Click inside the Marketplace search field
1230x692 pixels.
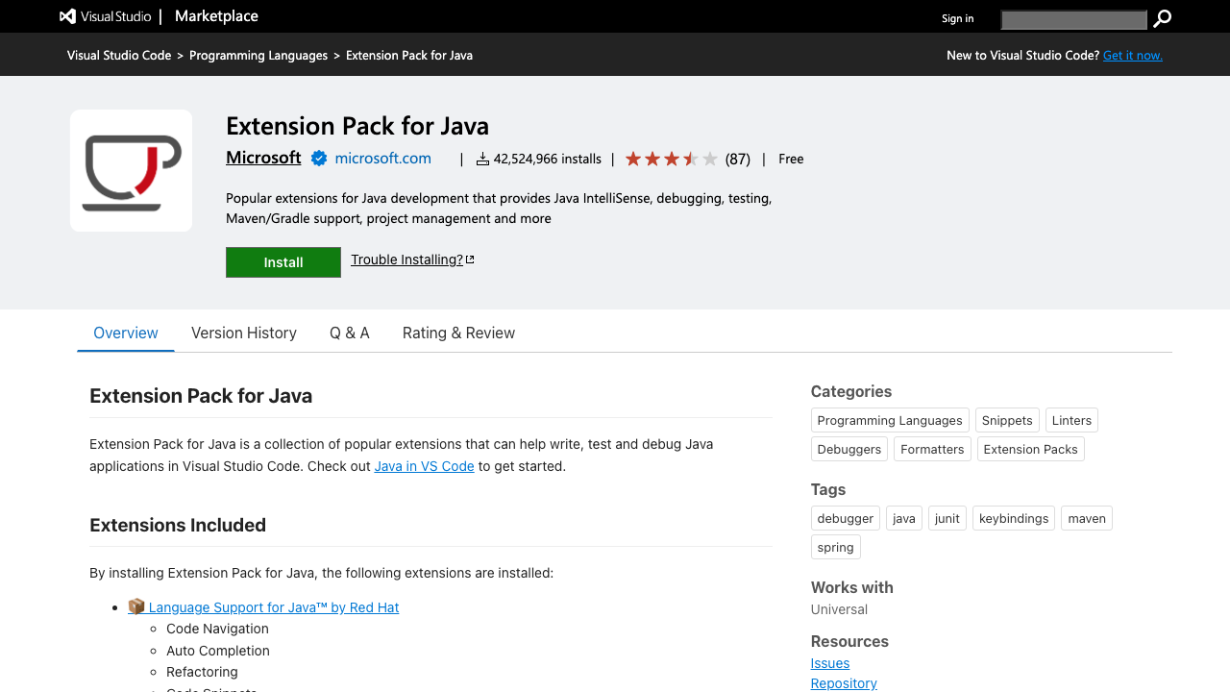(x=1073, y=19)
